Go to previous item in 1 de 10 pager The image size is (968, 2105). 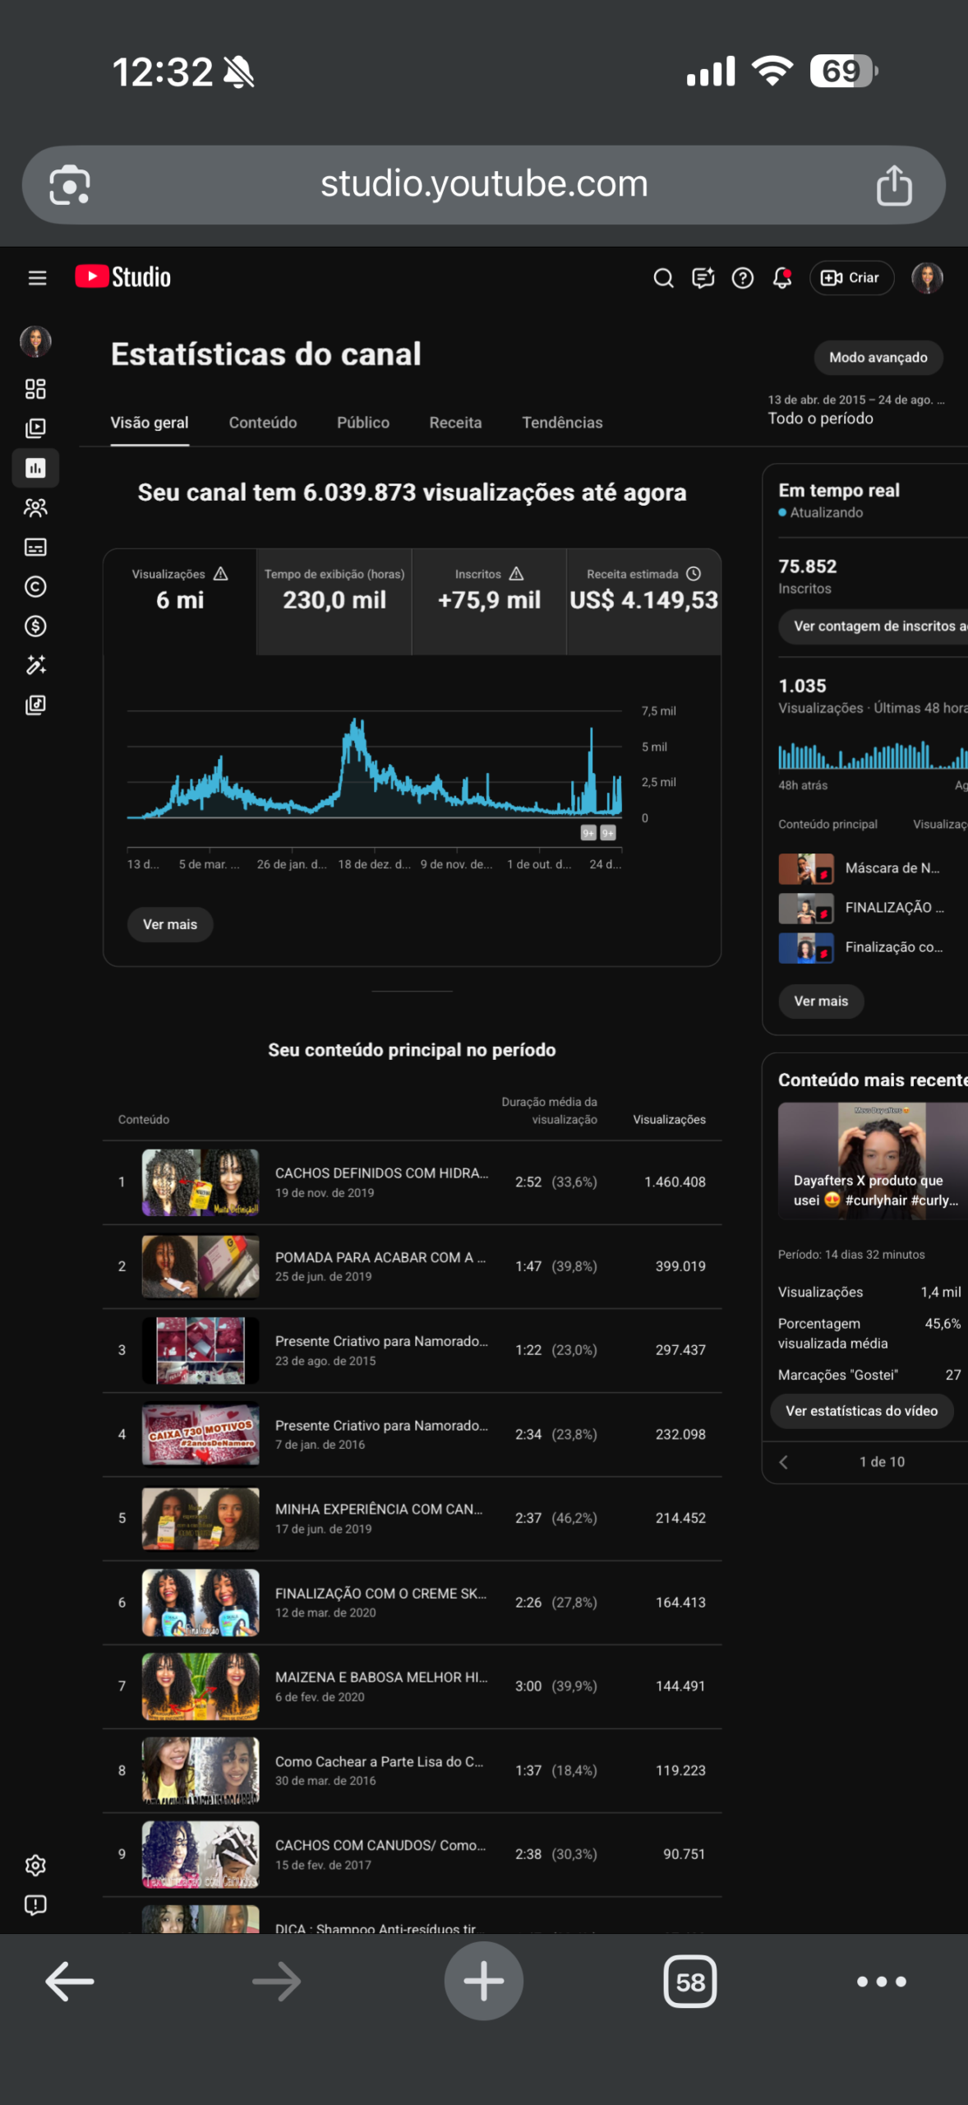click(x=784, y=1462)
